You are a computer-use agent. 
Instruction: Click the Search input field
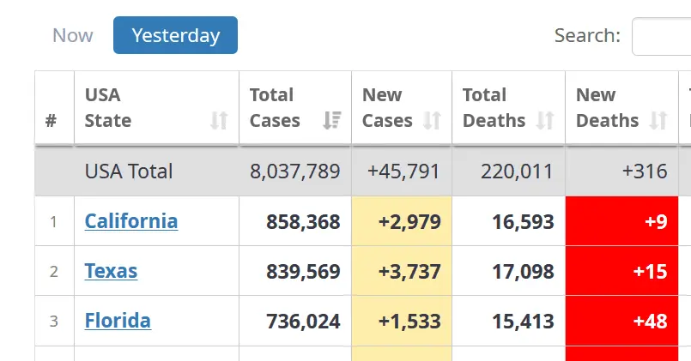(x=661, y=36)
